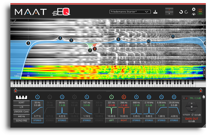Click the piano keyboard icon
Image resolution: width=207 pixels, height=136 pixels.
(21, 97)
